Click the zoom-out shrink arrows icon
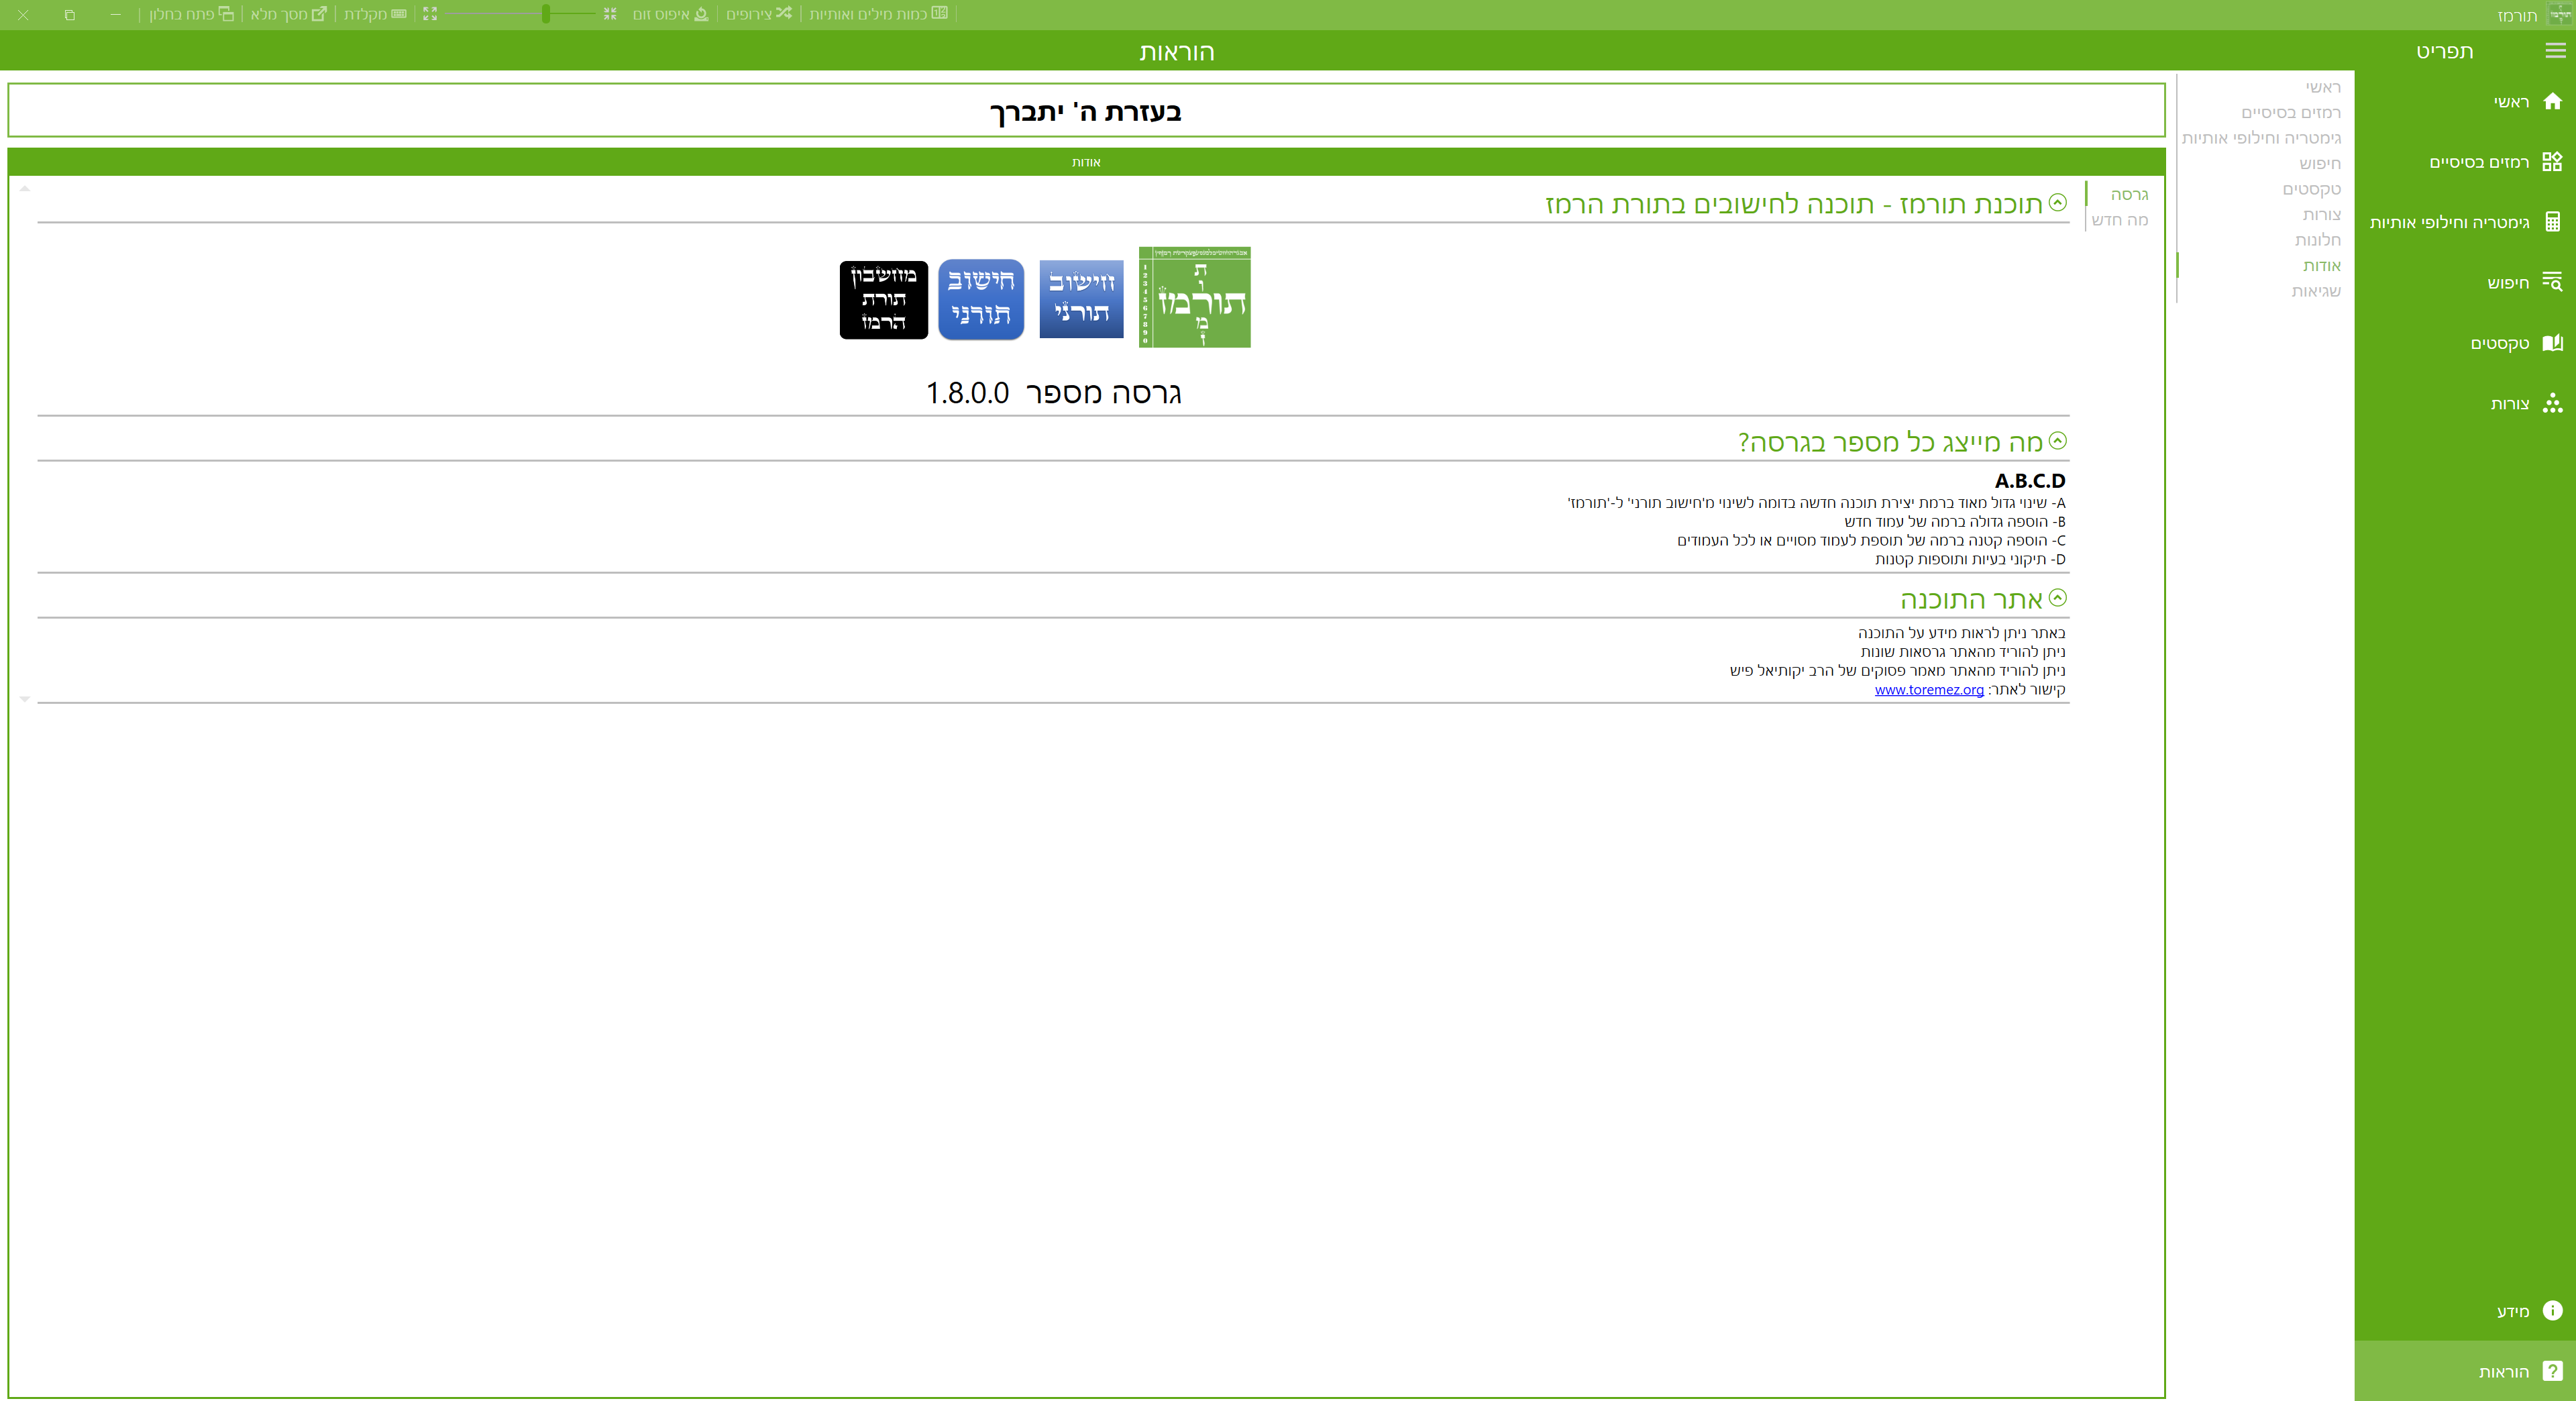Viewport: 2576px width, 1401px height. [x=610, y=14]
